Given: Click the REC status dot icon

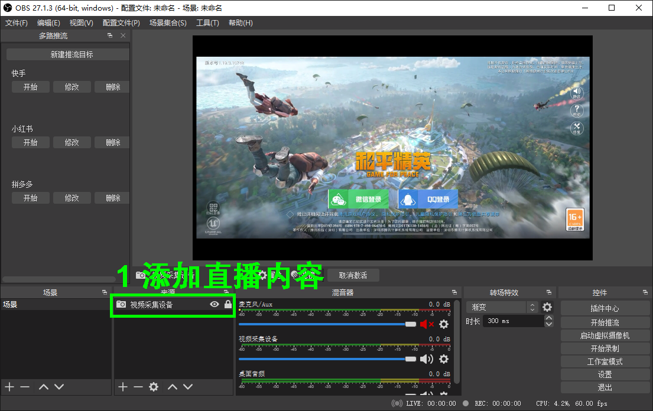Looking at the screenshot, I should (466, 403).
